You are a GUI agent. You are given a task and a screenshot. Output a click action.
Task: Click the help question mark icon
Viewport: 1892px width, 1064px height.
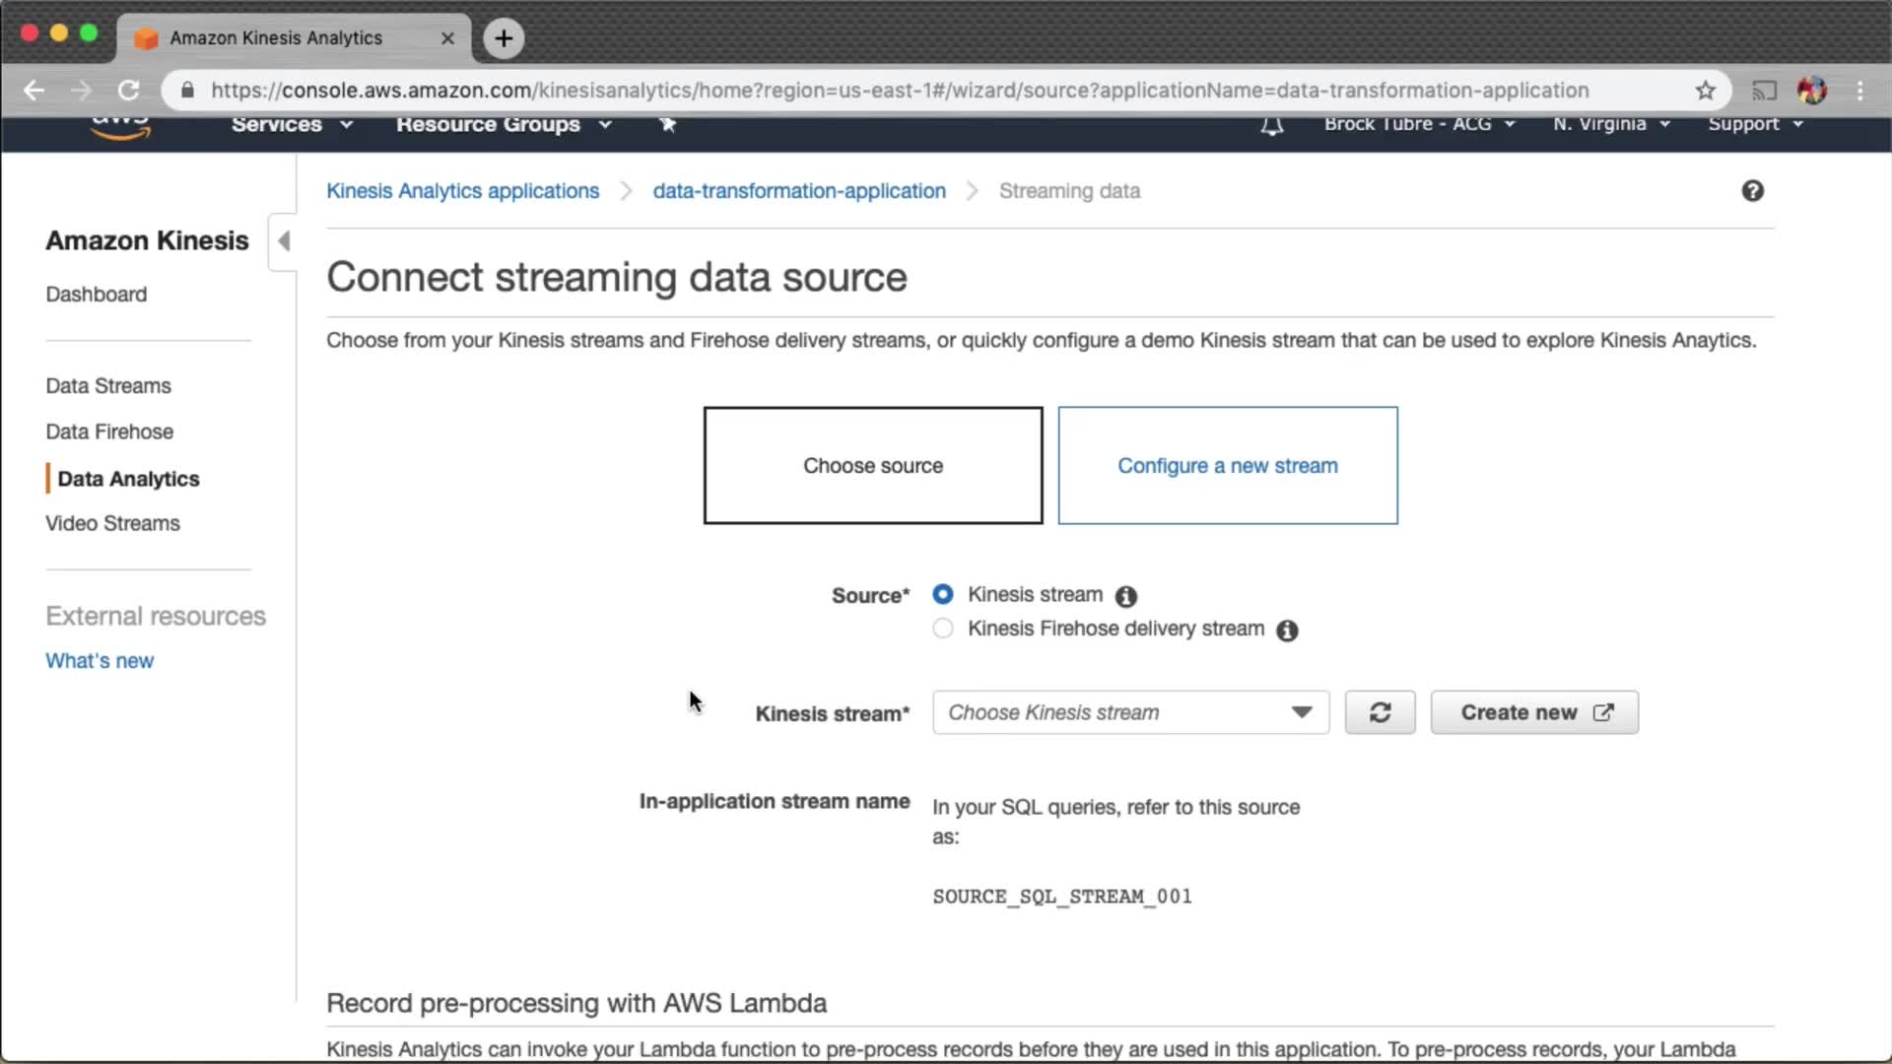pyautogui.click(x=1752, y=191)
